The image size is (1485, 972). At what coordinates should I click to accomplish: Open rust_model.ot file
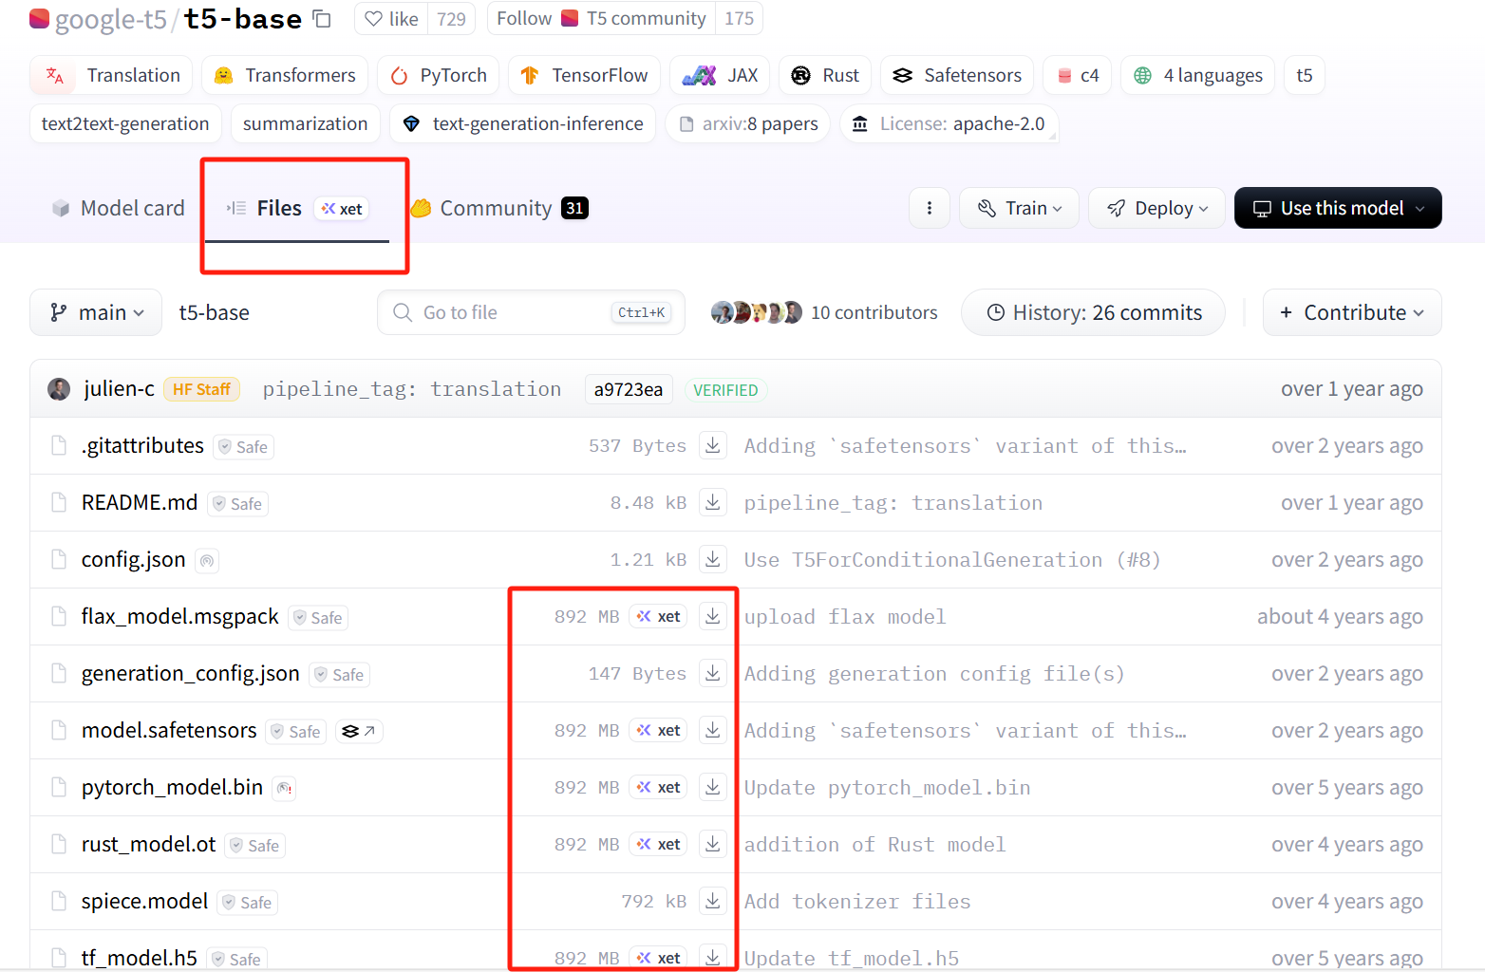coord(149,844)
